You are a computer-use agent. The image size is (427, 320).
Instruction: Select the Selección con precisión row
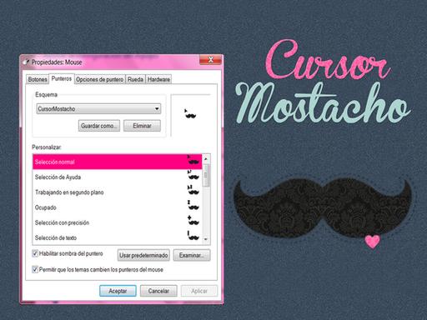click(x=117, y=222)
